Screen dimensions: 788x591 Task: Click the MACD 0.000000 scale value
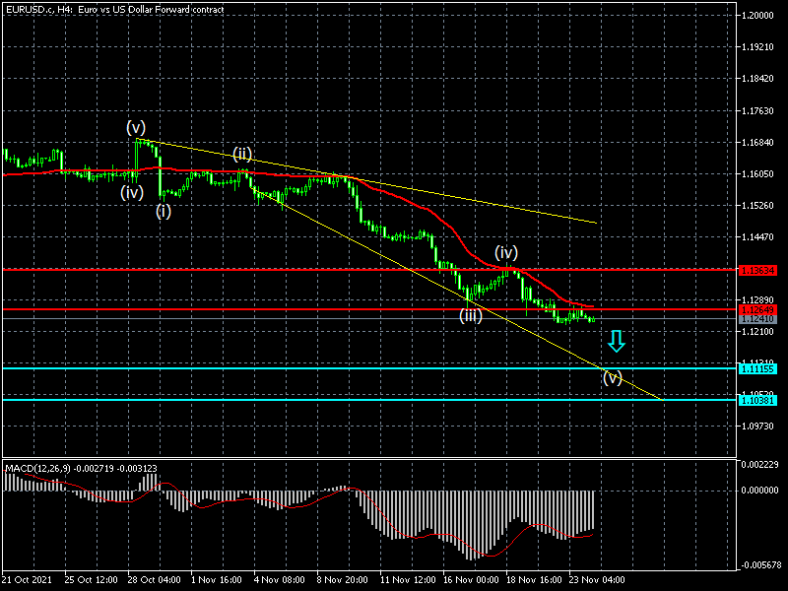[759, 490]
